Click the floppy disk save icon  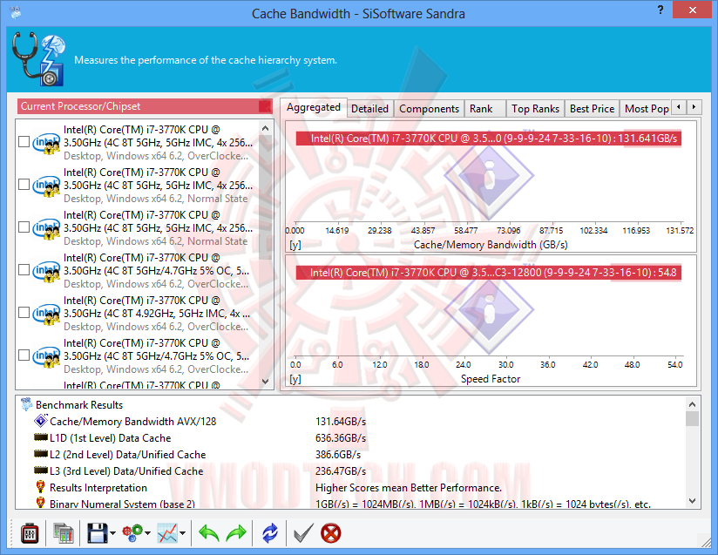(97, 533)
